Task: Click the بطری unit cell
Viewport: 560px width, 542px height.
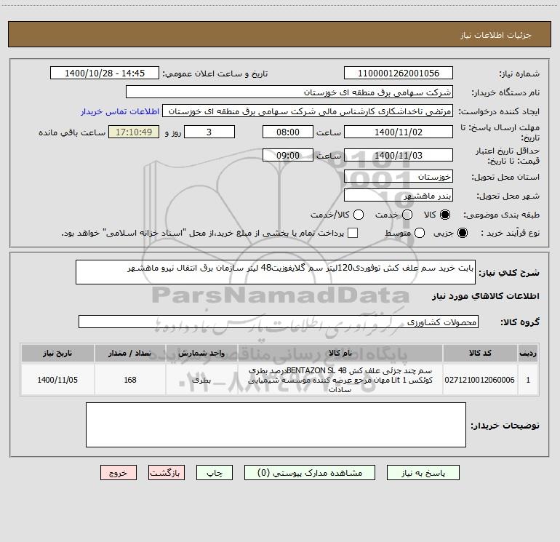Action: pos(201,380)
